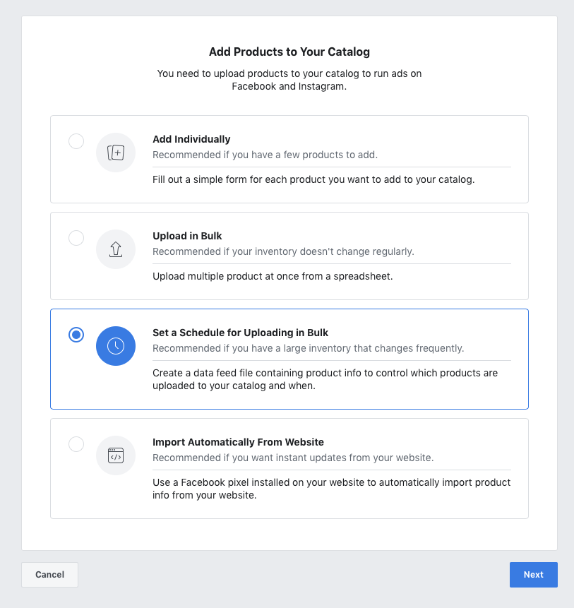
Task: Click the website code window icon
Action: [116, 455]
